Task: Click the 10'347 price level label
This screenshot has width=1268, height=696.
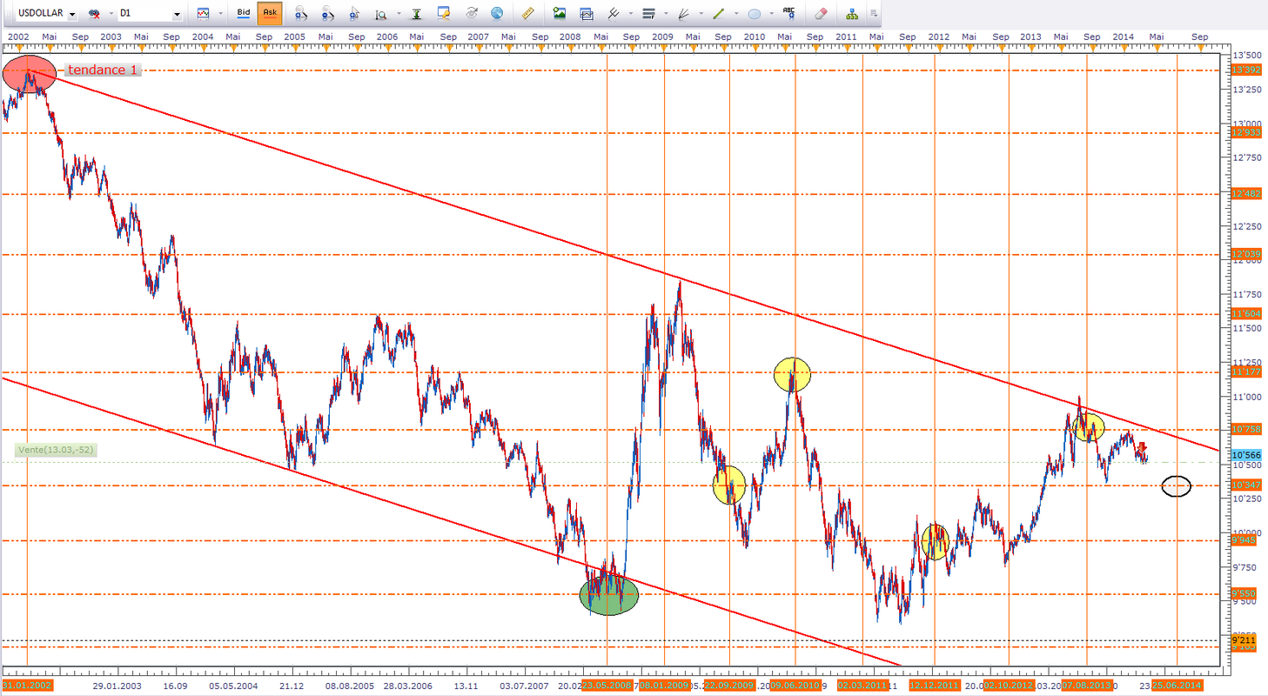Action: (x=1247, y=485)
